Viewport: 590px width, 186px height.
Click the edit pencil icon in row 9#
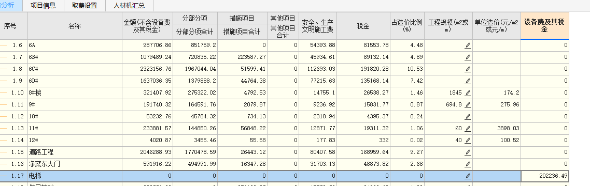click(x=467, y=105)
